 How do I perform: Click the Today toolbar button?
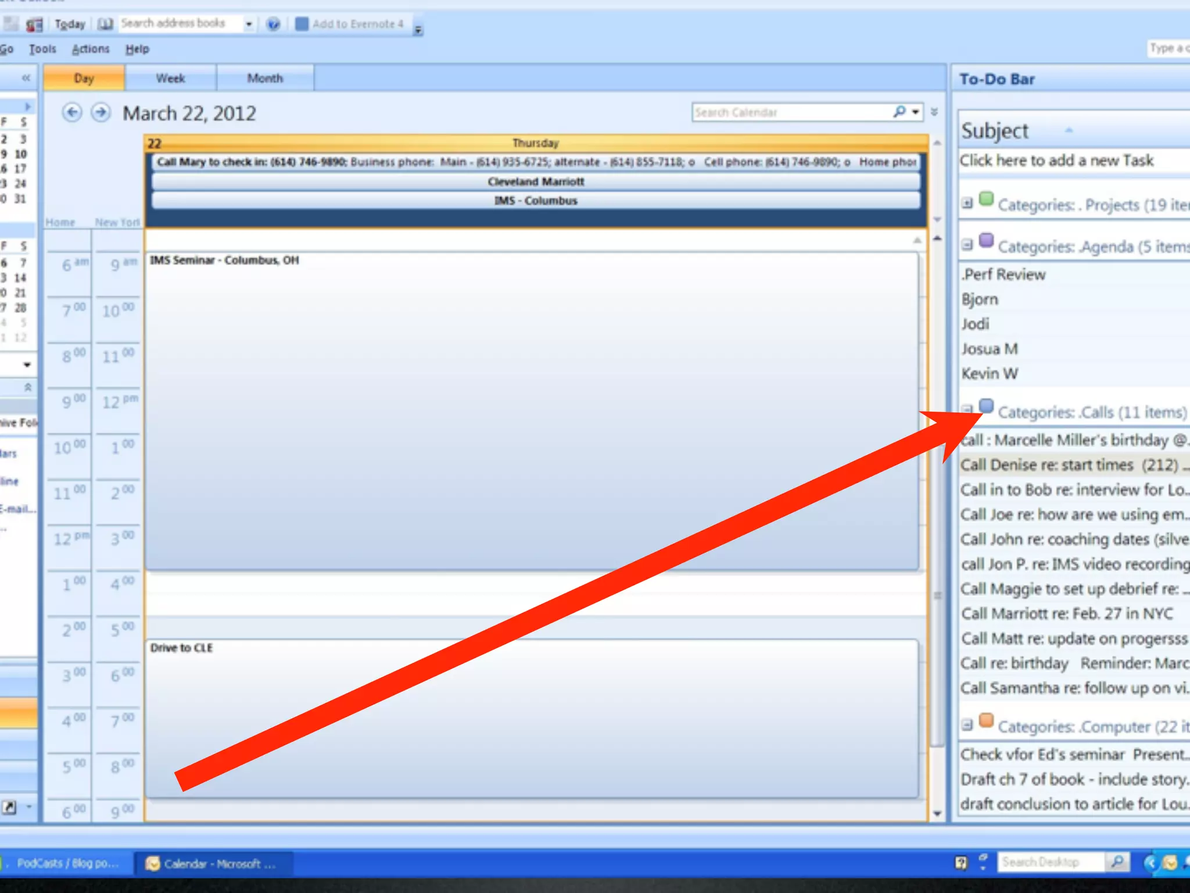pos(70,24)
